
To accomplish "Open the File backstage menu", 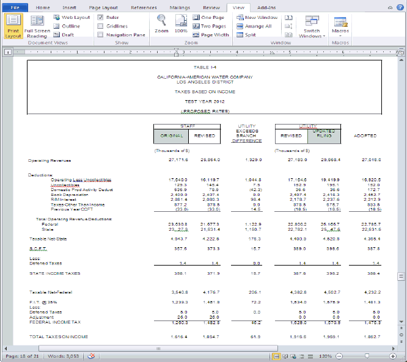I will tap(15, 7).
